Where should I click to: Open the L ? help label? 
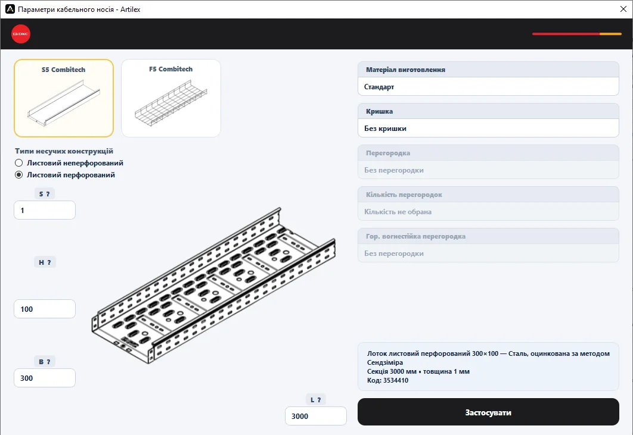pos(316,399)
